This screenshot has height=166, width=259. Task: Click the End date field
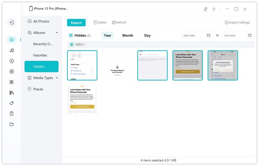point(238,35)
